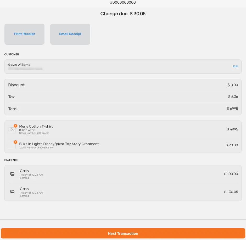Image resolution: width=246 pixels, height=240 pixels.
Task: Click the Mens Cotton T-shirt image placeholder icon
Action: click(x=12, y=129)
